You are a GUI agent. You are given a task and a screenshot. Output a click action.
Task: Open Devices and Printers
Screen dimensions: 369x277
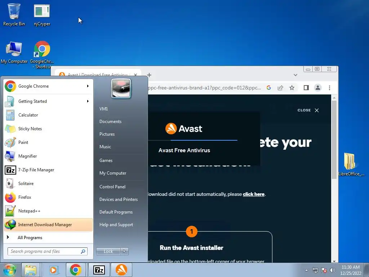point(118,199)
